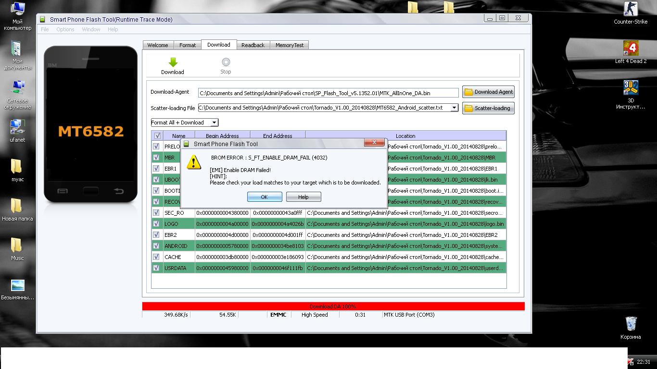
Task: Open the ufanet desktop shortcut
Action: pyautogui.click(x=17, y=128)
